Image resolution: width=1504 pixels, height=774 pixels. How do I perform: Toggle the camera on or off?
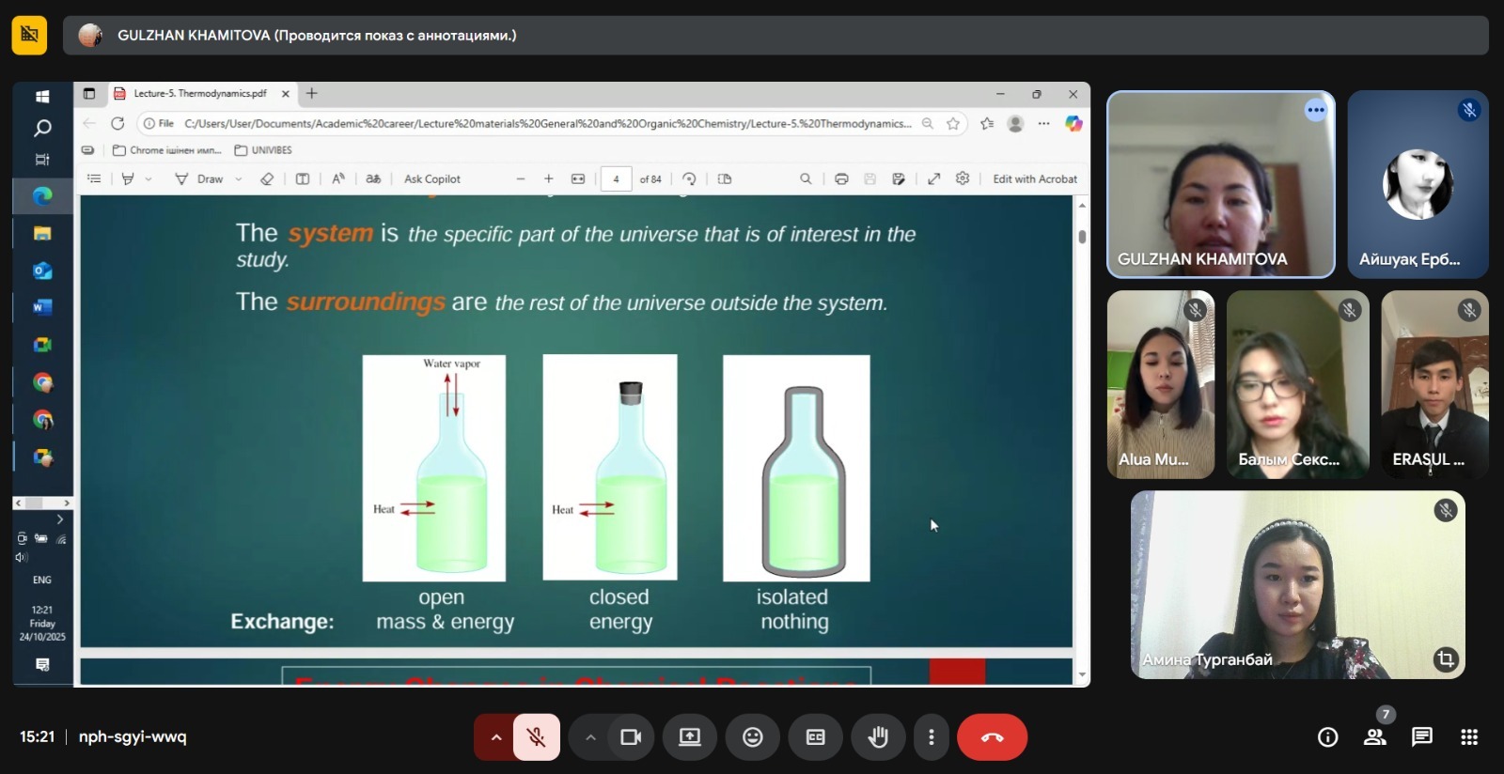coord(630,737)
